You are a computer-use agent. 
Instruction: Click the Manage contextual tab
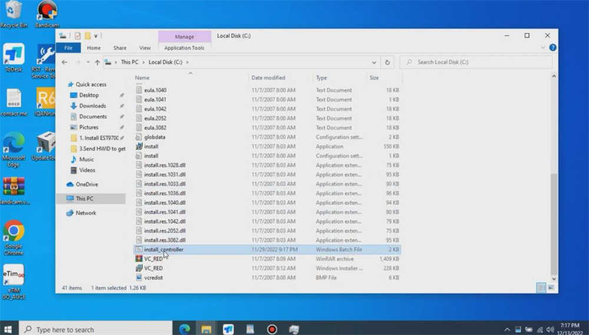tap(184, 37)
